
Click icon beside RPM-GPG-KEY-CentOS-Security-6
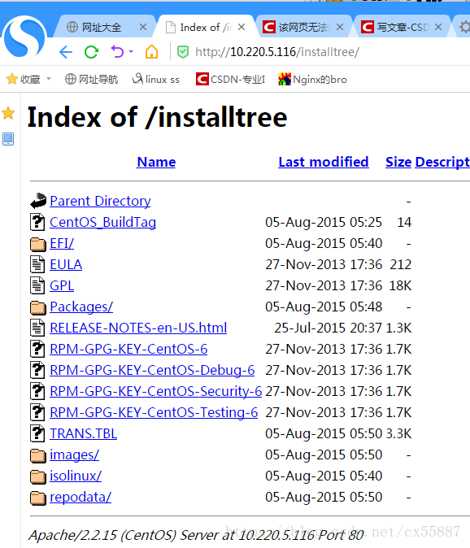[x=37, y=391]
